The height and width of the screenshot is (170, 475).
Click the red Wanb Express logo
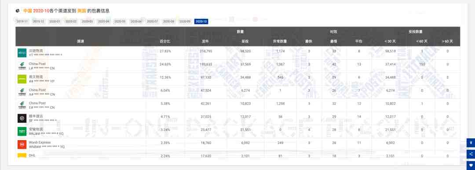click(x=22, y=145)
